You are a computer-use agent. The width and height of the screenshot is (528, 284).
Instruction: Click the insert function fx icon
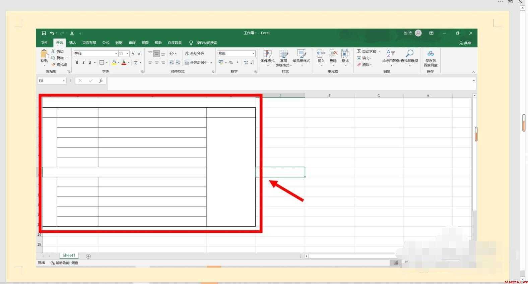click(x=101, y=81)
